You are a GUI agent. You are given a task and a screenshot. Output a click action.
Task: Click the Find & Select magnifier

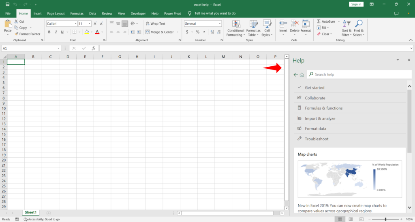[x=359, y=24]
